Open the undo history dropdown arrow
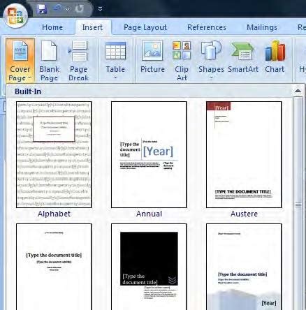 click(x=67, y=9)
